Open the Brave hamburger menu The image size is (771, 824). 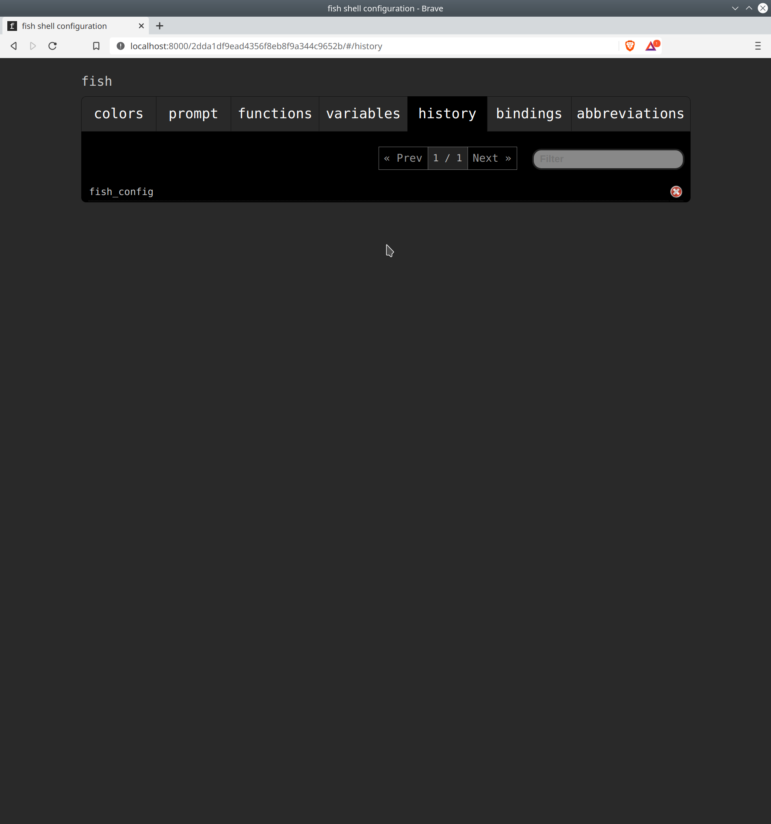pyautogui.click(x=757, y=46)
